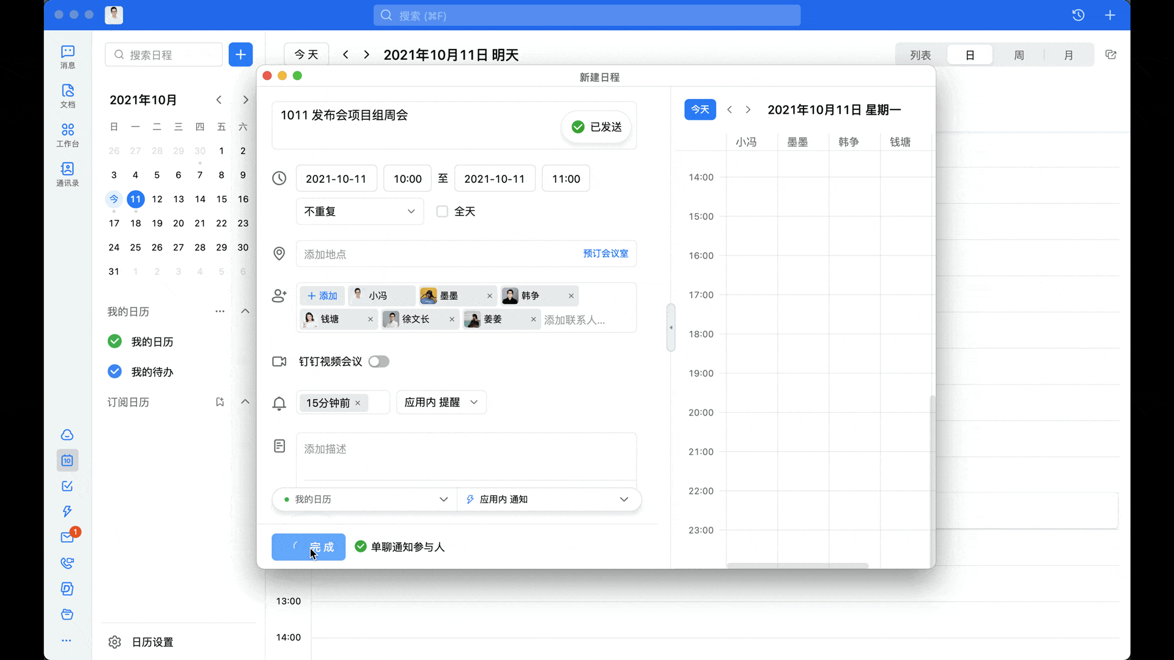The width and height of the screenshot is (1174, 660).
Task: Open the video call feature in sidebar
Action: [67, 563]
